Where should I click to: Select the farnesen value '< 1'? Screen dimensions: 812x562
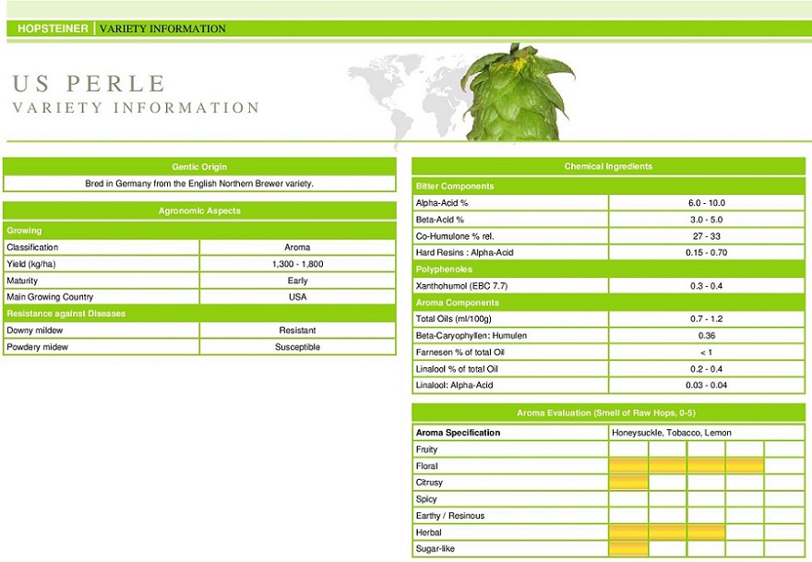click(x=707, y=353)
